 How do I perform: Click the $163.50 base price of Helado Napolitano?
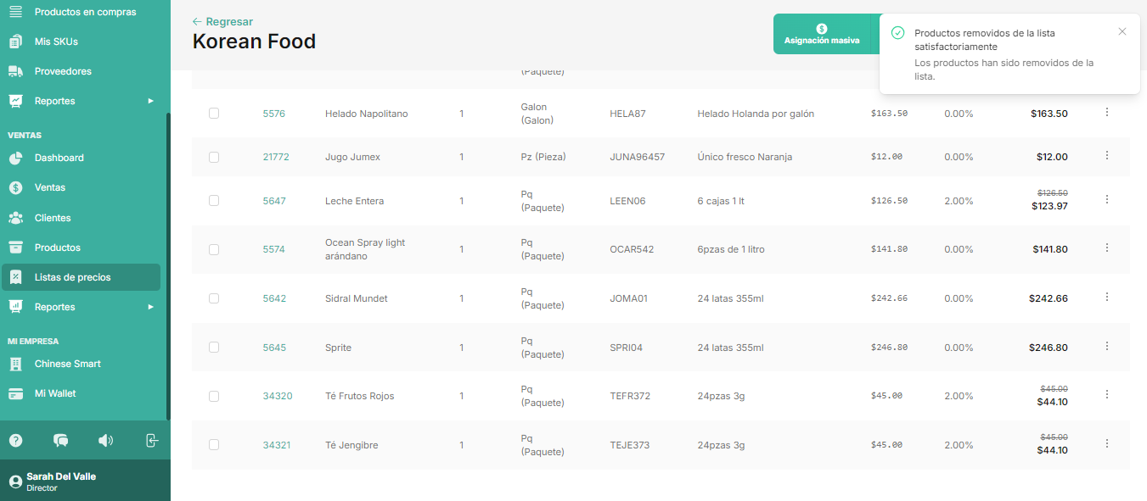[x=889, y=114]
